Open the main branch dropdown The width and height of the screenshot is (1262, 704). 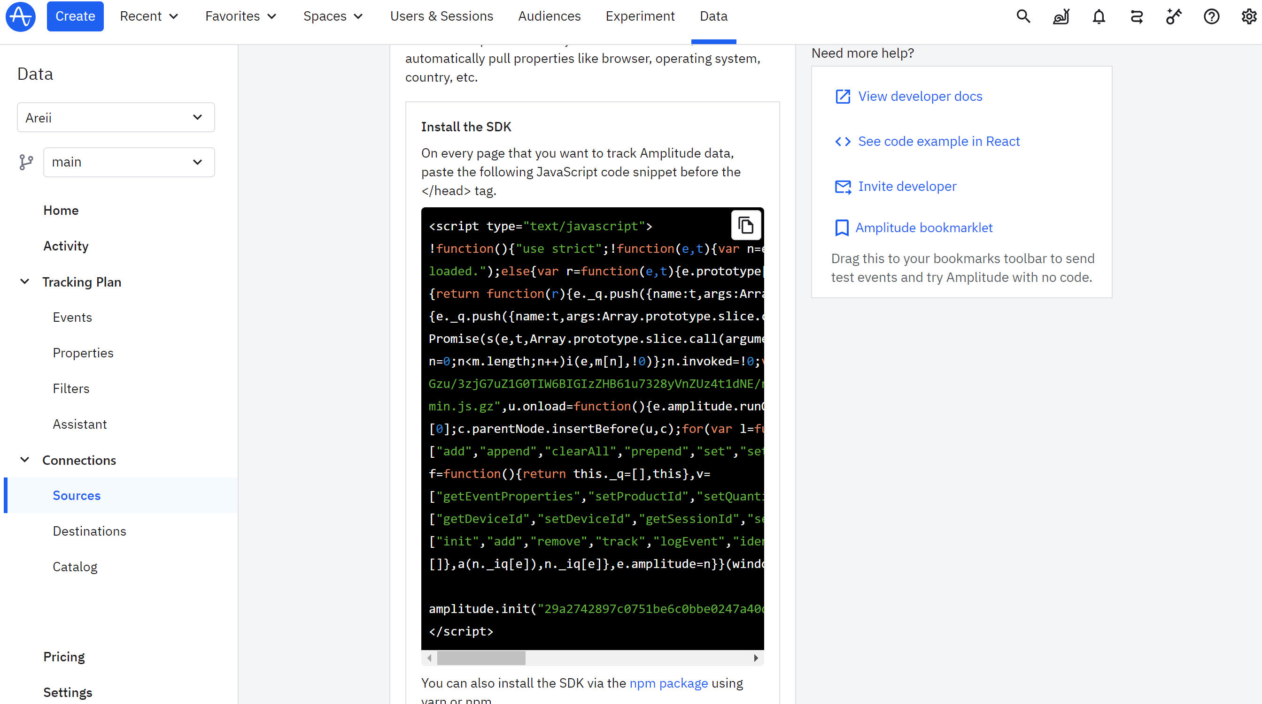point(128,162)
